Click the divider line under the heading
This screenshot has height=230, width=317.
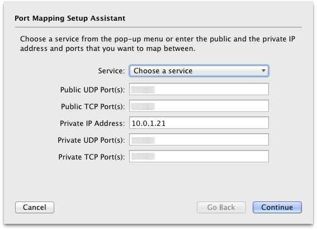[158, 27]
